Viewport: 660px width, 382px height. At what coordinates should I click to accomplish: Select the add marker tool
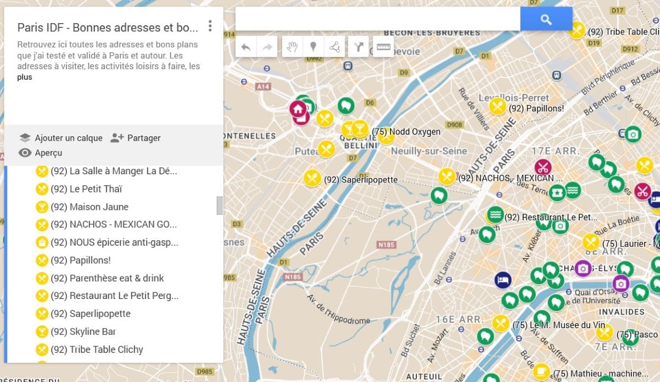point(313,47)
